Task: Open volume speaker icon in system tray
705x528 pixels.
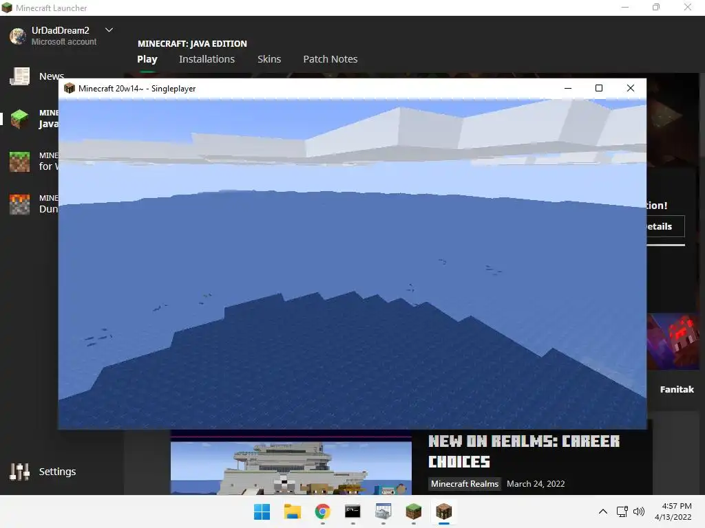Action: 638,511
